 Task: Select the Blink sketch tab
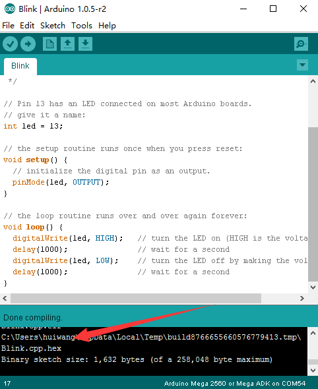pos(20,66)
